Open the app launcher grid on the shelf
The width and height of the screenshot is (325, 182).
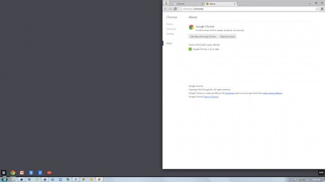(x=4, y=173)
